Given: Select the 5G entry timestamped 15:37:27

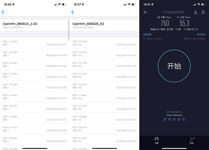Looking at the screenshot, I should coord(104,75).
